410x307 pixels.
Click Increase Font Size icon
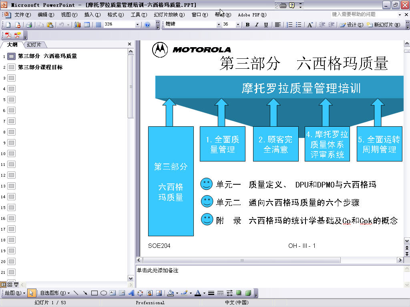[310, 25]
